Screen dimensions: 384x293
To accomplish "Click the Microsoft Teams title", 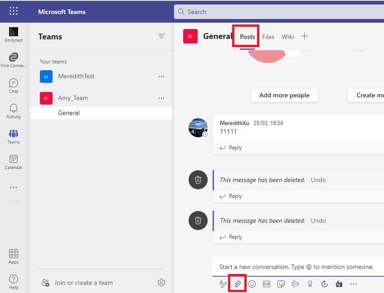I will click(x=62, y=12).
